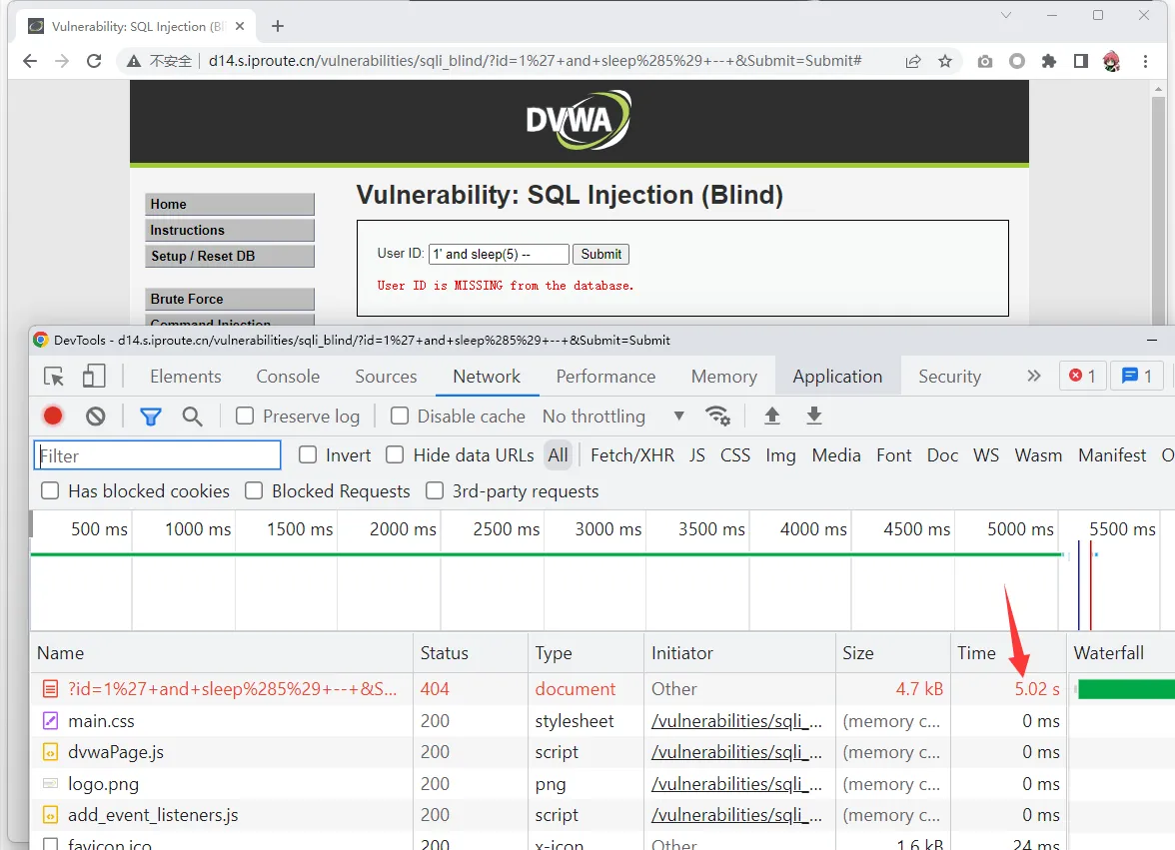The height and width of the screenshot is (850, 1175).
Task: Filter requests by Fetch/XHR type
Action: click(631, 455)
